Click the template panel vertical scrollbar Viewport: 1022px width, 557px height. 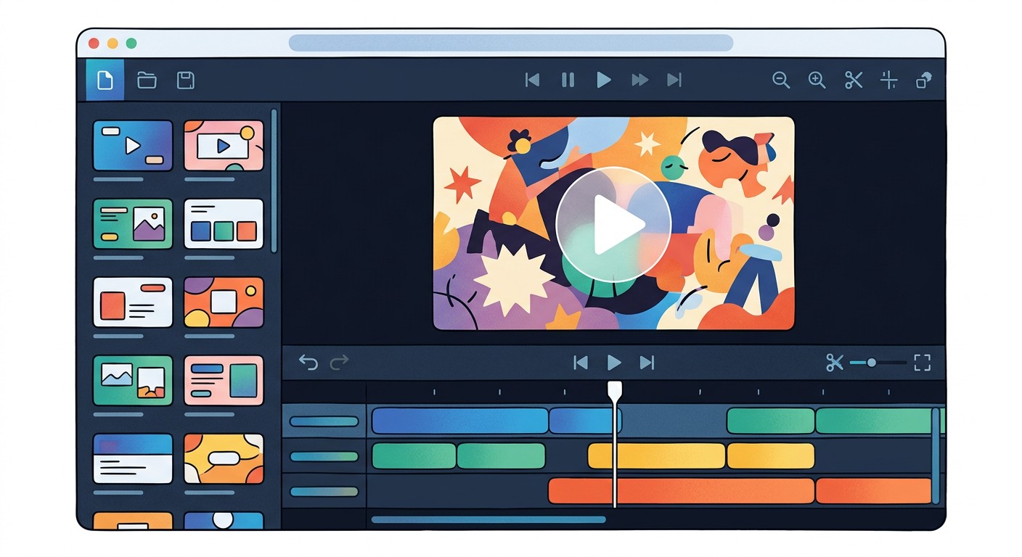coord(274,181)
